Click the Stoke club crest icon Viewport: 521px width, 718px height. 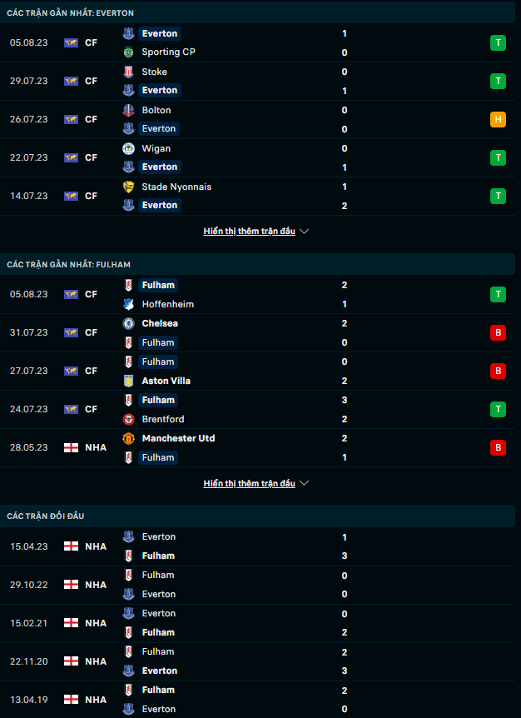coord(128,72)
